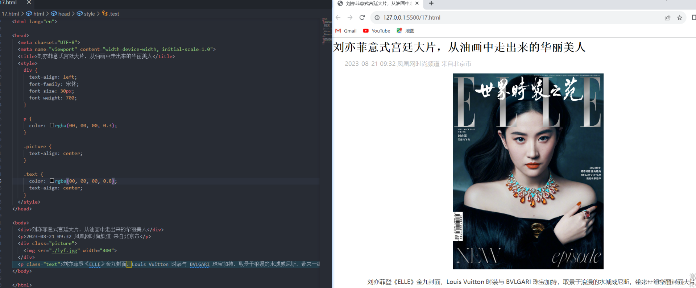Click the meta name="viewport" code line
Viewport: 696px width, 288px height.
click(x=117, y=49)
